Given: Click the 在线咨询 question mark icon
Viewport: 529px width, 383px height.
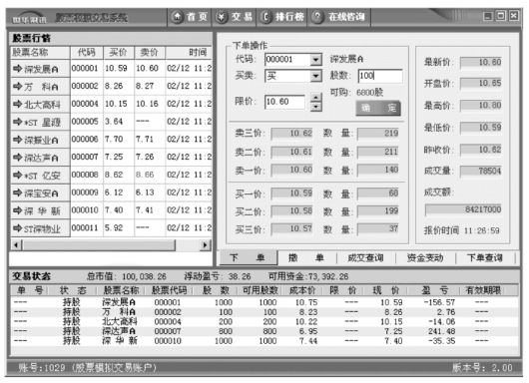Looking at the screenshot, I should (x=317, y=17).
